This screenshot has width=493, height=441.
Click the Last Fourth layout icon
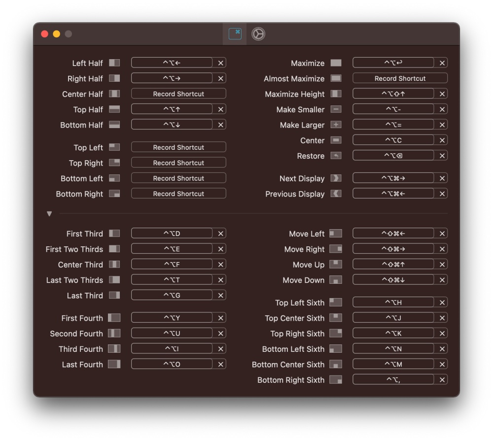tap(114, 364)
